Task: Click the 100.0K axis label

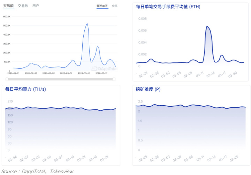Action: [7, 62]
